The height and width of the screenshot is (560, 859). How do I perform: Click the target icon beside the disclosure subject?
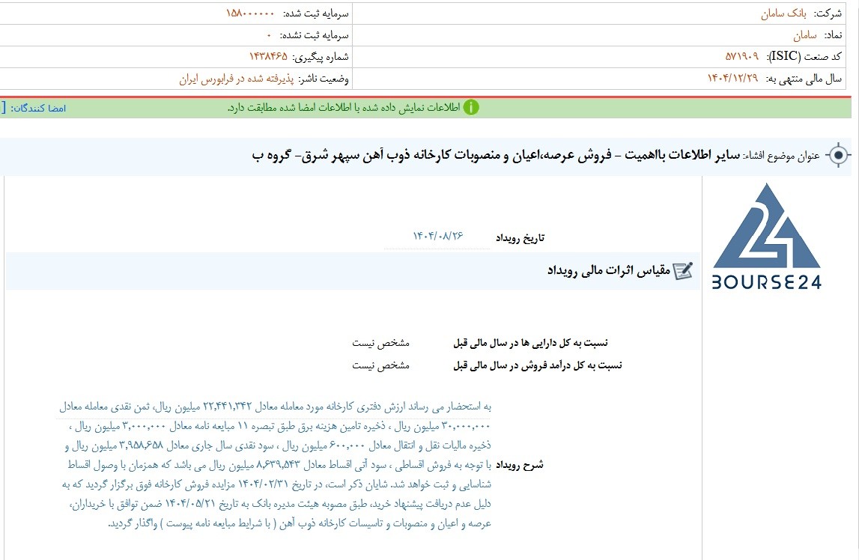[838, 156]
